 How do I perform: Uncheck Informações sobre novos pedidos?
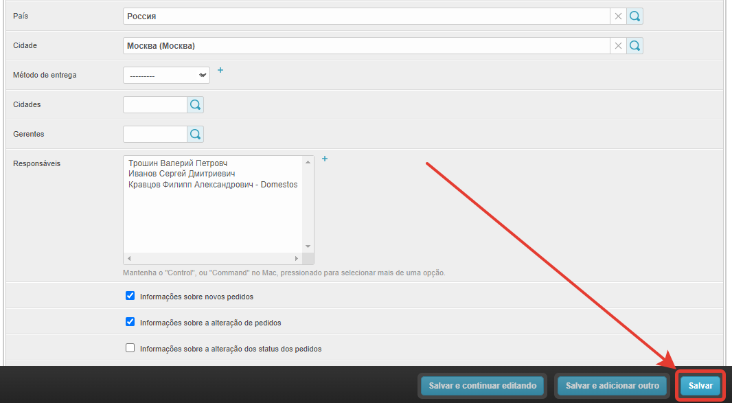pos(130,296)
